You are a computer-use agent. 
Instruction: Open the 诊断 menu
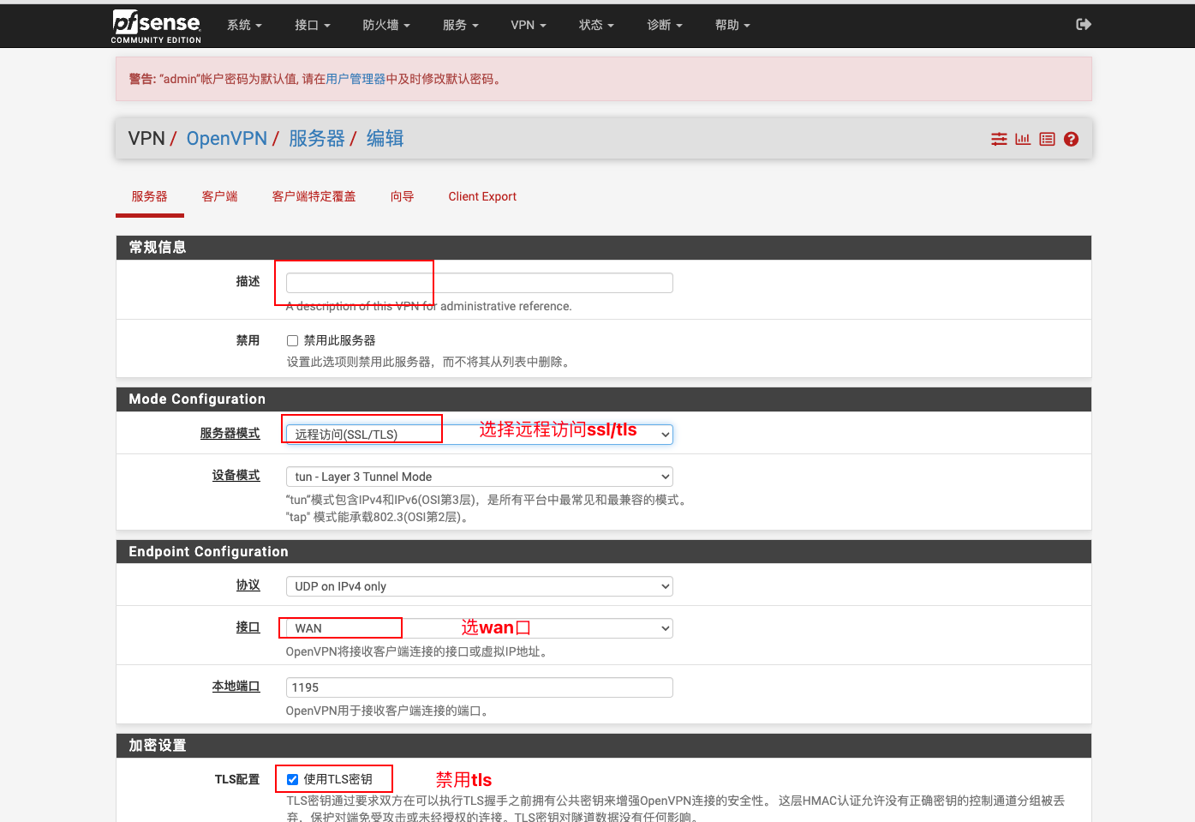665,25
